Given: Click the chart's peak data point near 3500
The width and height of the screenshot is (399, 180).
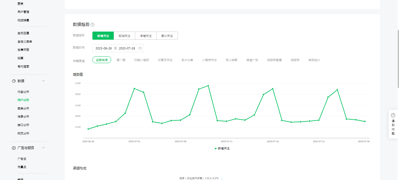Looking at the screenshot, I should point(208,86).
